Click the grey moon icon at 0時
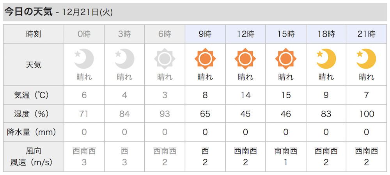Screen dimensions: 390x175 pyautogui.click(x=84, y=59)
